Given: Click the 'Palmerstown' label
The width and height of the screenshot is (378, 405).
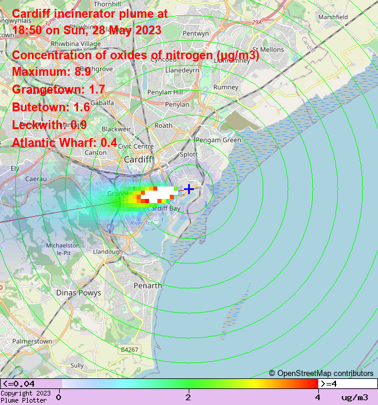Looking at the screenshot, I should [32, 341].
